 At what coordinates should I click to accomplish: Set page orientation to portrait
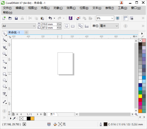pyautogui.click(x=67, y=26)
